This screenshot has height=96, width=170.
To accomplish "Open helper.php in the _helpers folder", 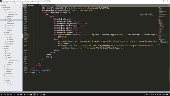I will pos(9,34).
